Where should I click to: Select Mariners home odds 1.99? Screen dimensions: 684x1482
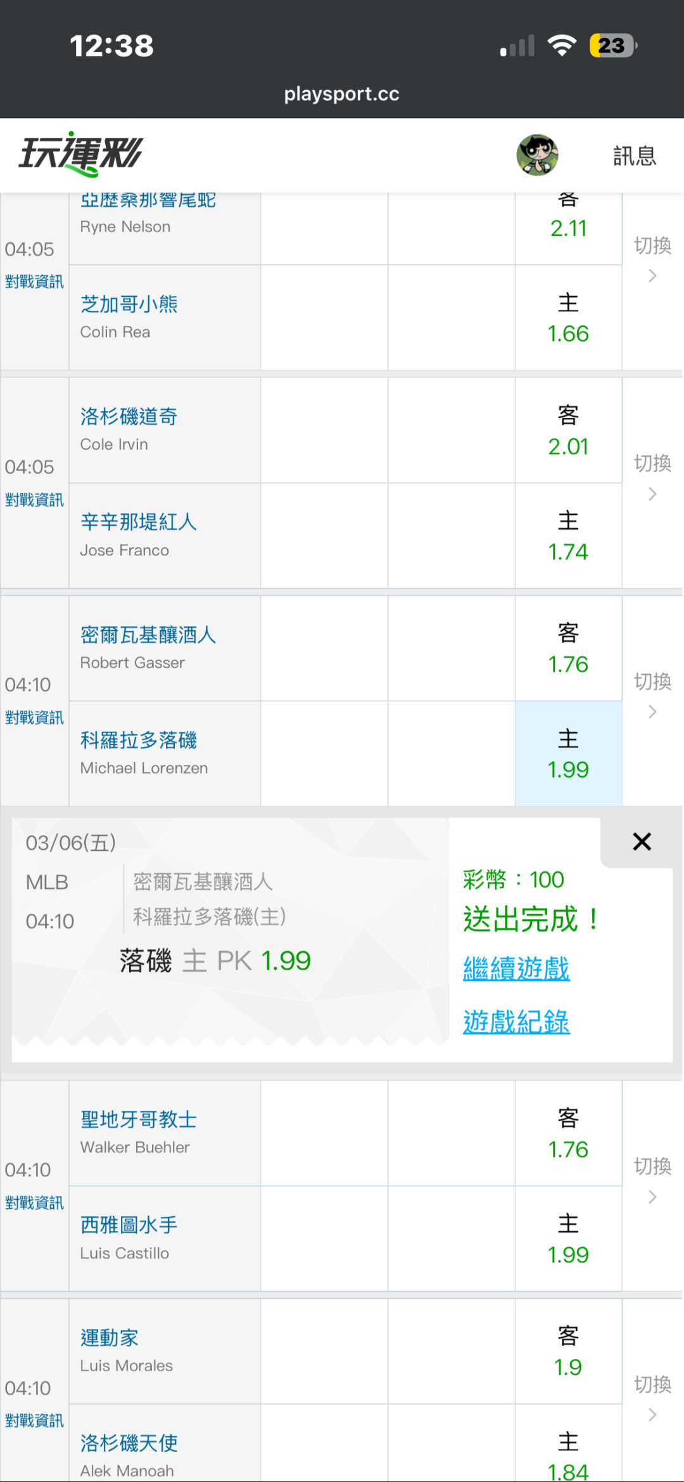[x=568, y=1239]
